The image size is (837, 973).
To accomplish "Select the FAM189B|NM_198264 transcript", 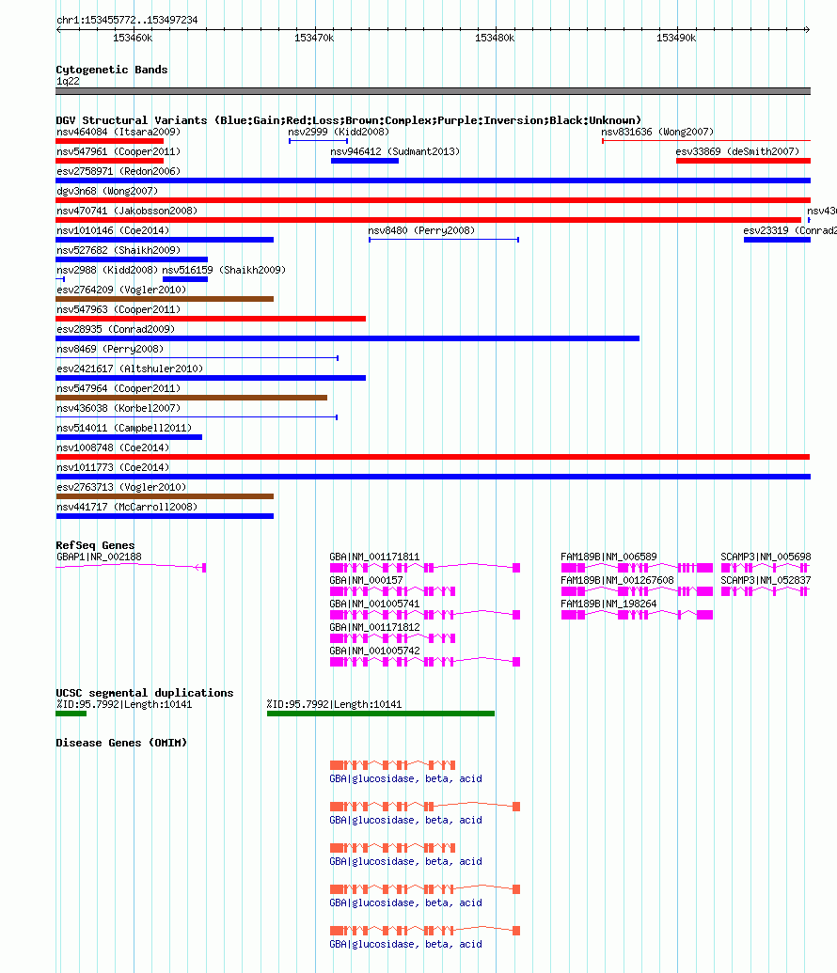I will (x=637, y=615).
